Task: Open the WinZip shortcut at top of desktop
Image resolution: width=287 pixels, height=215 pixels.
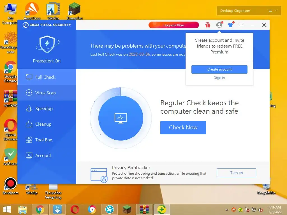Action: [53, 11]
